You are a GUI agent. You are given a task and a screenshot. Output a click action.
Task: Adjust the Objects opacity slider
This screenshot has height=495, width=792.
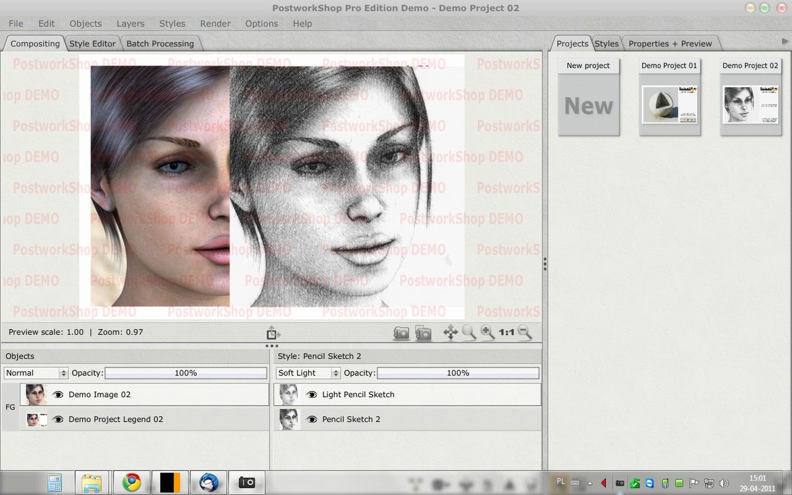point(186,373)
